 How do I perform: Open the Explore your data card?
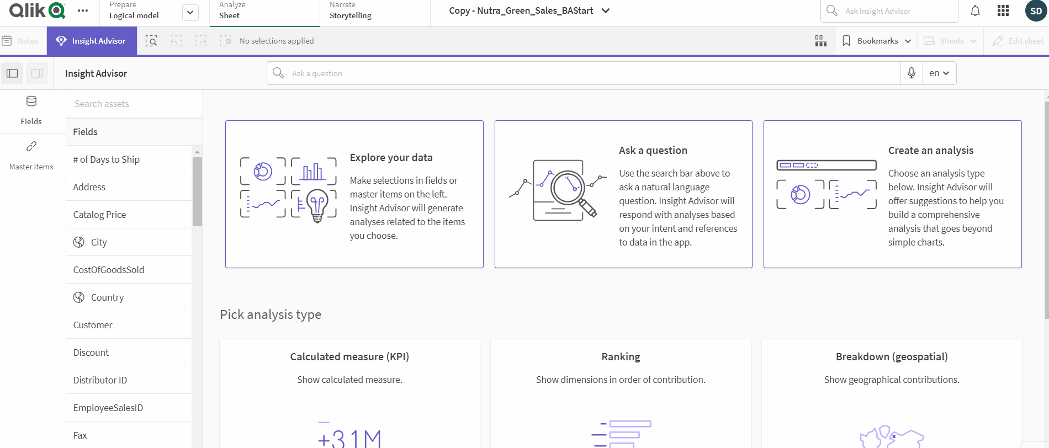point(354,194)
